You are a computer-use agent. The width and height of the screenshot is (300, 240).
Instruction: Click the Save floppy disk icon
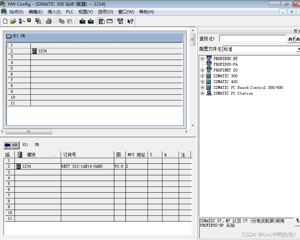pyautogui.click(x=29, y=21)
